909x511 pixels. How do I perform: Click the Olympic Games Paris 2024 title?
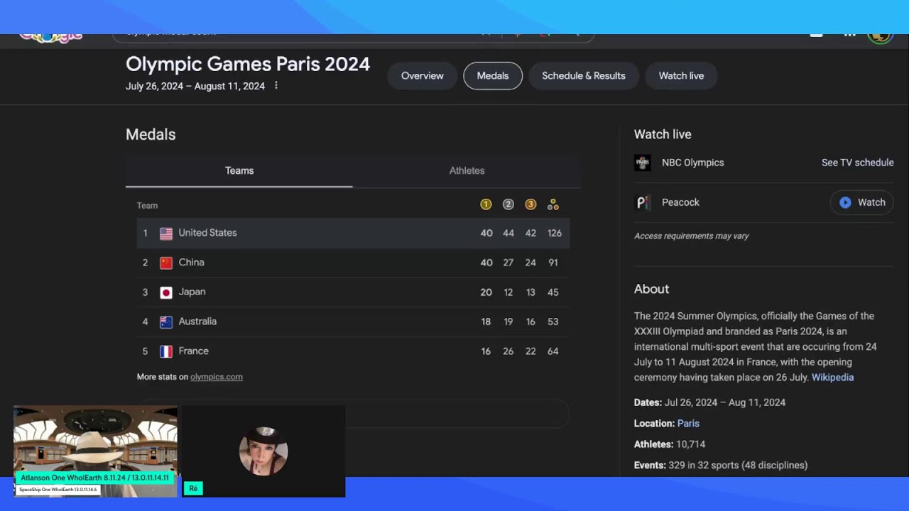tap(248, 64)
